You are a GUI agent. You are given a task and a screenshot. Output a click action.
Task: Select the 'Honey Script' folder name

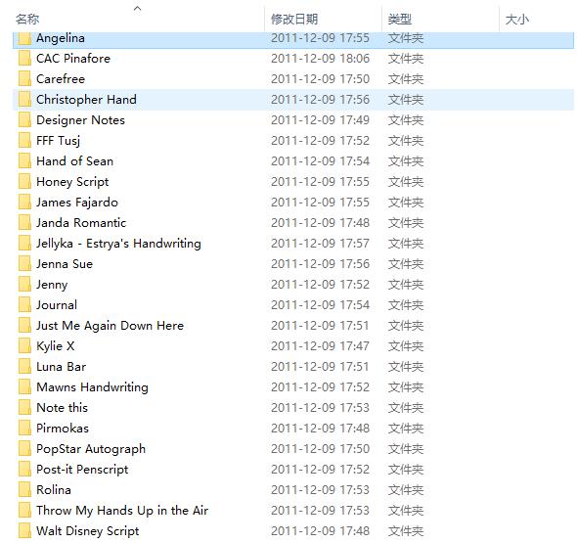click(72, 182)
